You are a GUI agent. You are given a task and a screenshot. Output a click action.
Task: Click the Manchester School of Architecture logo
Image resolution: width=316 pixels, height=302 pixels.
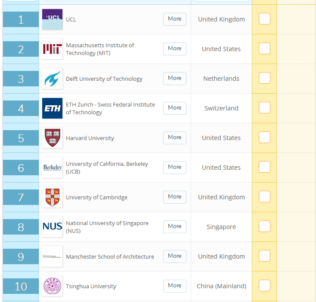click(x=52, y=256)
